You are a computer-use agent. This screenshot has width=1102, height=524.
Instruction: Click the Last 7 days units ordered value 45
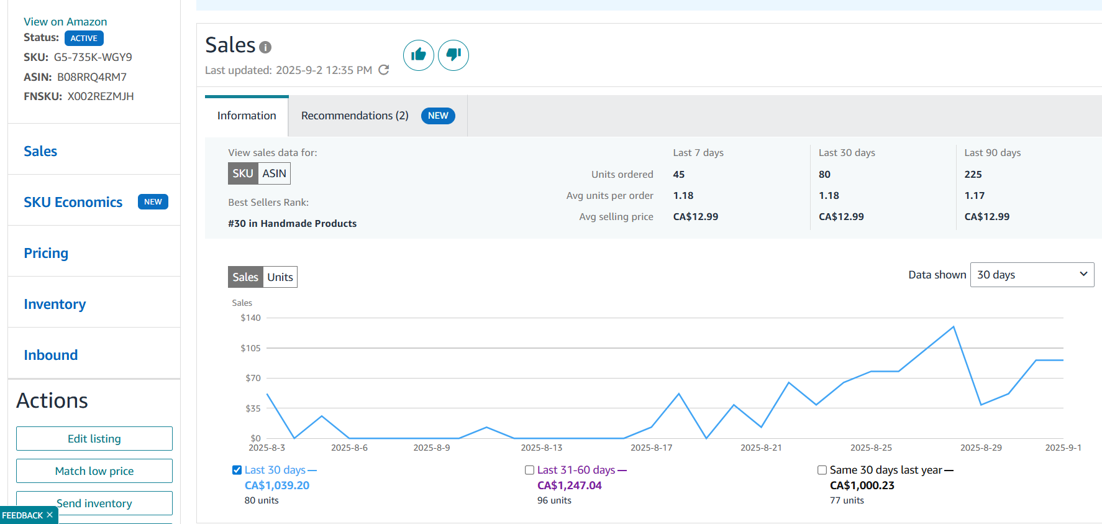click(679, 175)
